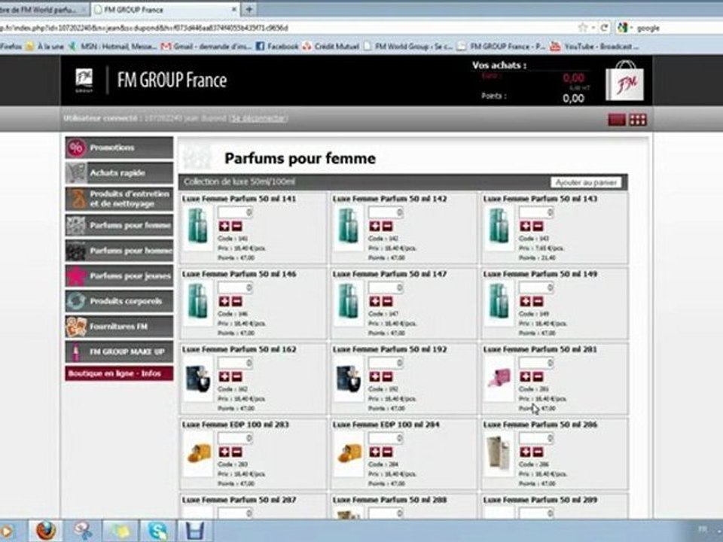Click bottle thumbnail of Parfum 141
The height and width of the screenshot is (542, 723).
tap(198, 227)
